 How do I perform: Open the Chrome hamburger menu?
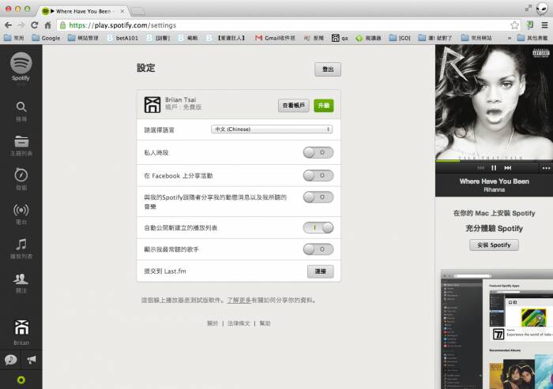point(544,25)
